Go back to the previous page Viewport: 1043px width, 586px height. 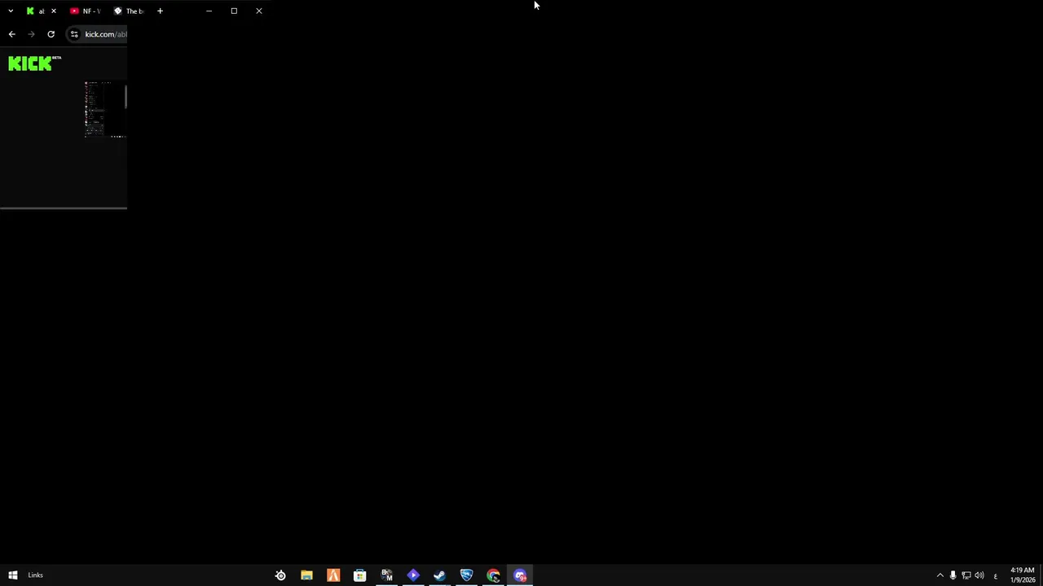(x=11, y=34)
